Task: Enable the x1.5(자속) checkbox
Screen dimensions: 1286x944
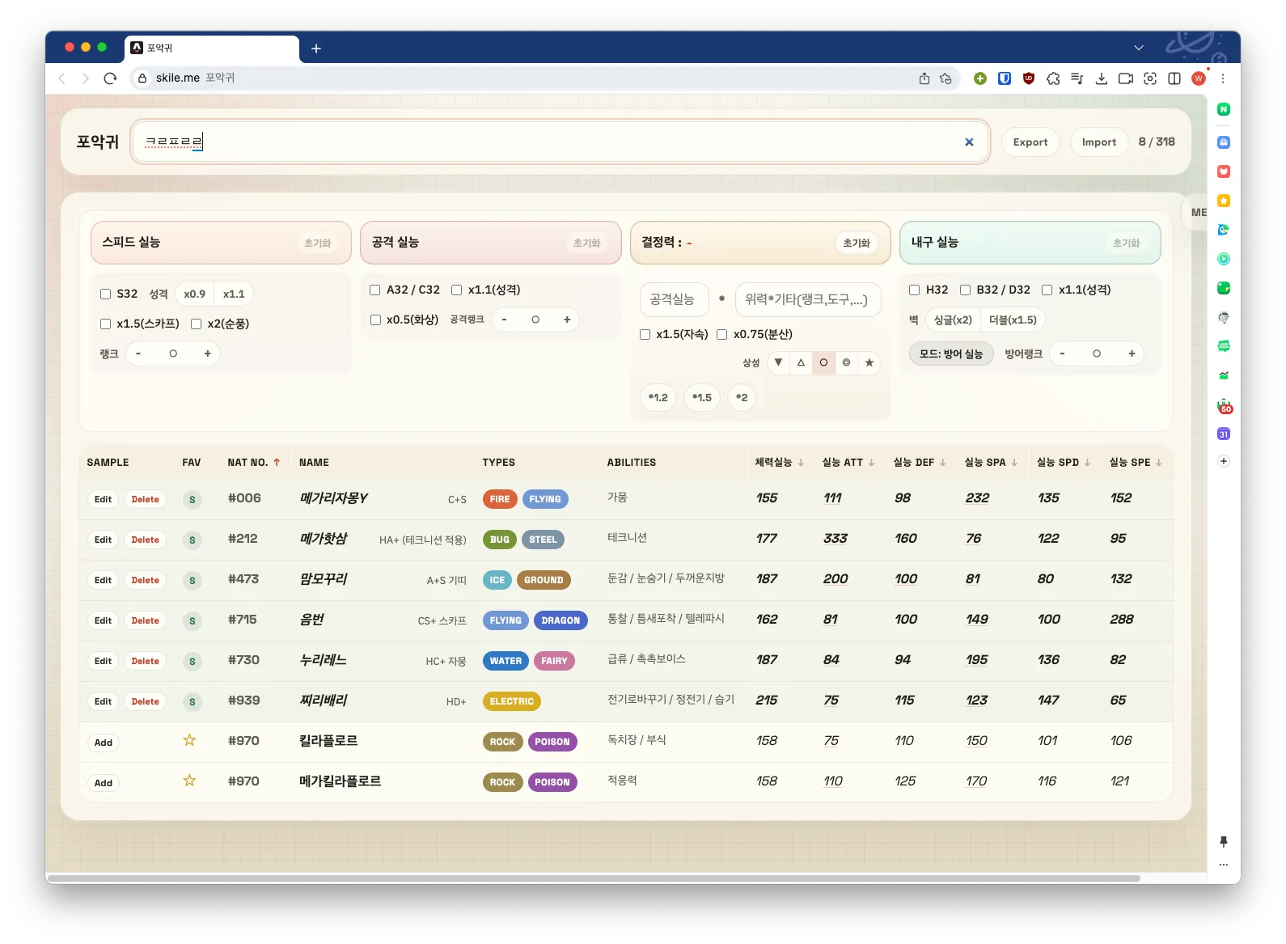Action: 645,334
